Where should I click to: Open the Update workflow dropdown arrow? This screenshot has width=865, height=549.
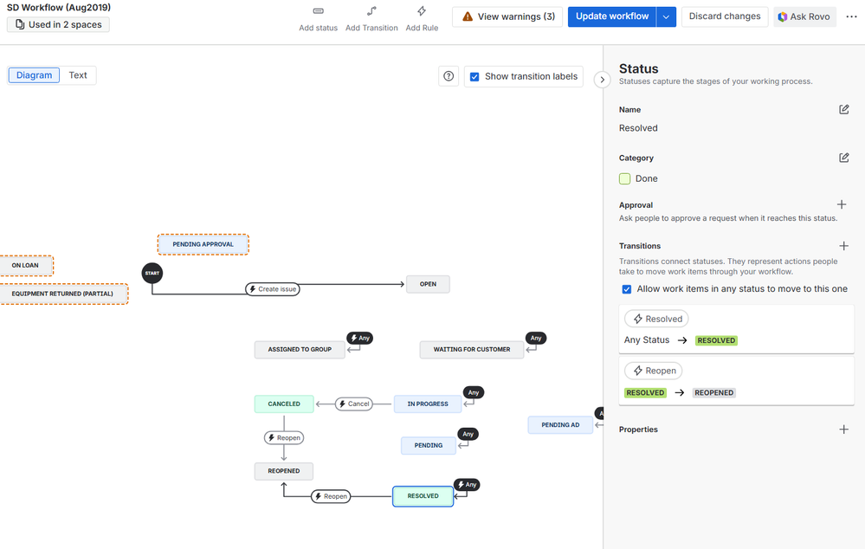tap(667, 16)
